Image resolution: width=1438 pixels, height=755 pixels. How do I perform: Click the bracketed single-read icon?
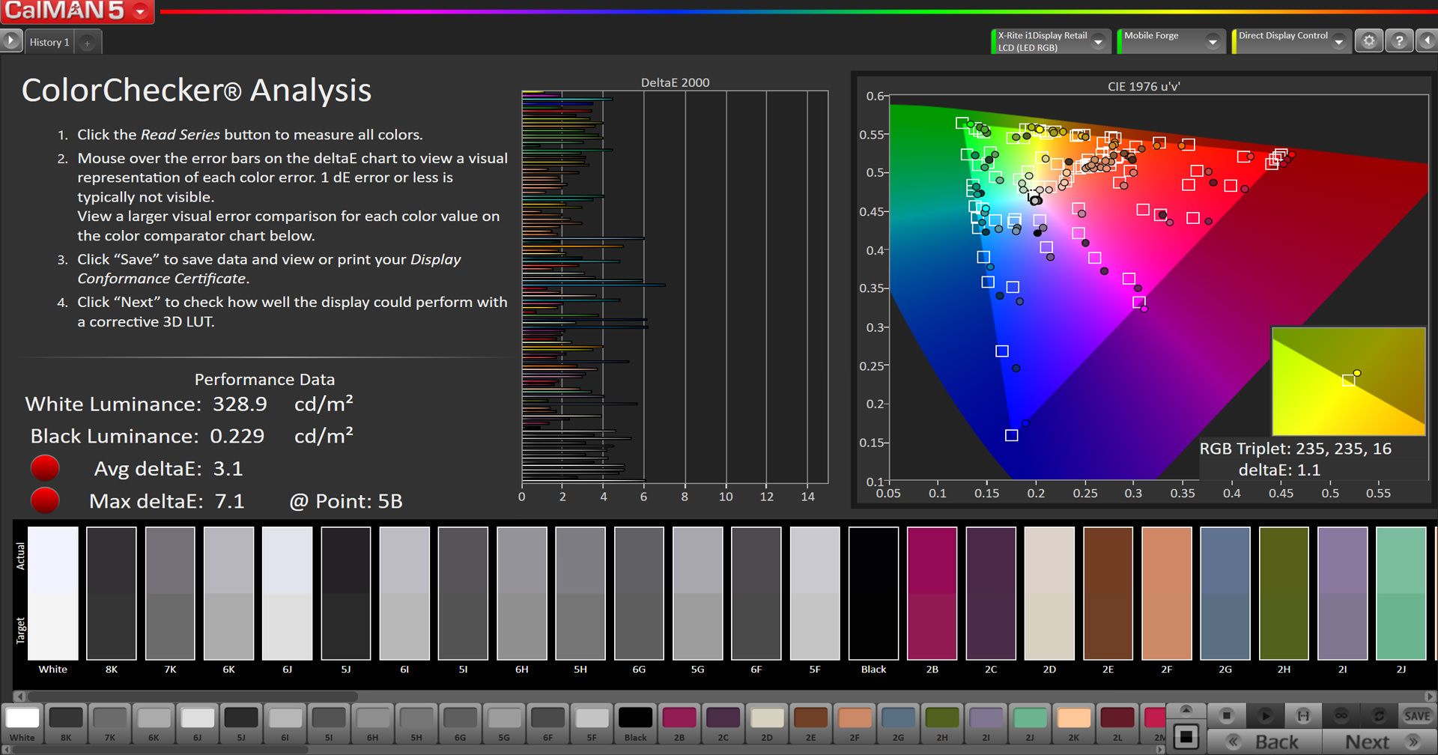[1303, 716]
